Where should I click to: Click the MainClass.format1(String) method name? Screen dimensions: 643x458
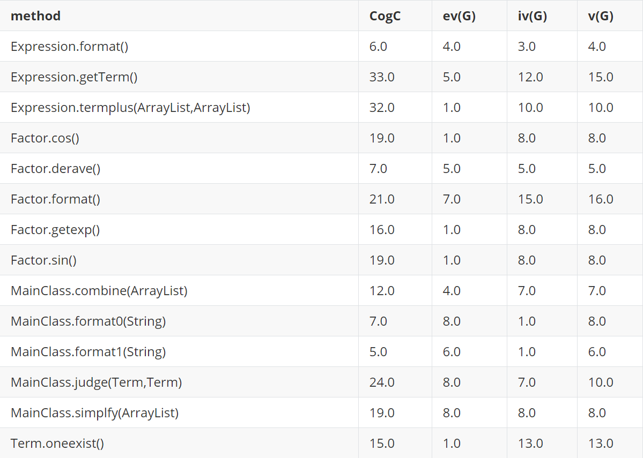point(88,352)
